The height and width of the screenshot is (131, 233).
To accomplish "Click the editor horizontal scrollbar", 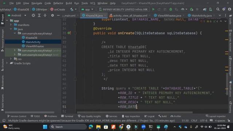I will [135, 112].
